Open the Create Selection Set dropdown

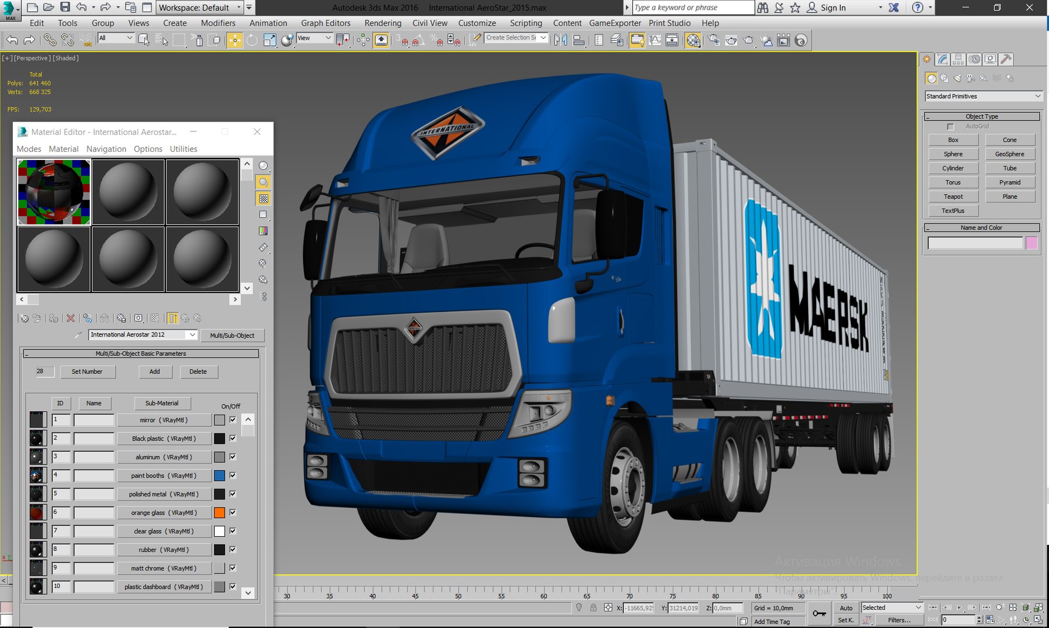(516, 38)
